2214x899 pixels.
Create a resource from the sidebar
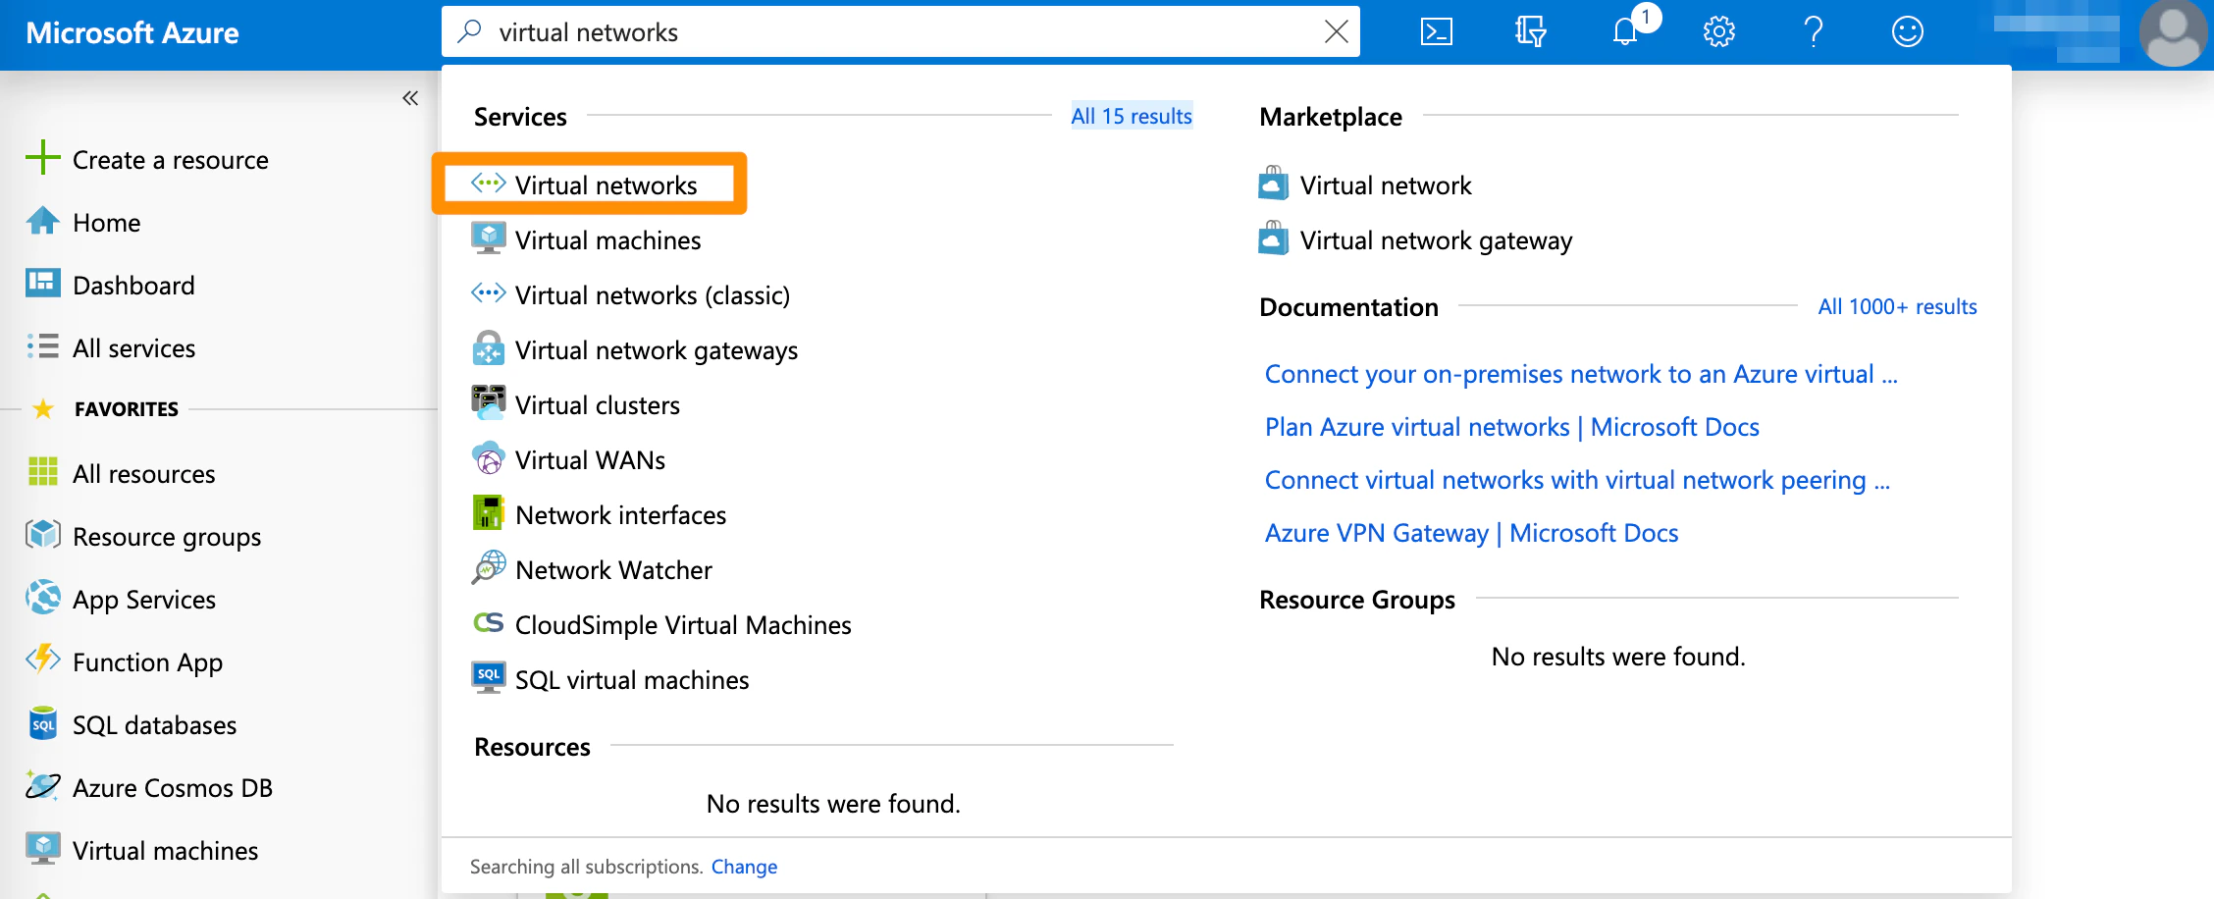[x=170, y=159]
